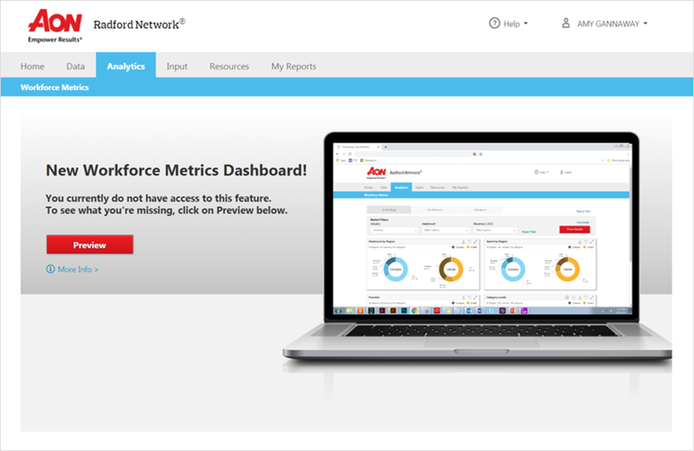The height and width of the screenshot is (451, 694).
Task: Select the Analytics tab
Action: pyautogui.click(x=125, y=65)
